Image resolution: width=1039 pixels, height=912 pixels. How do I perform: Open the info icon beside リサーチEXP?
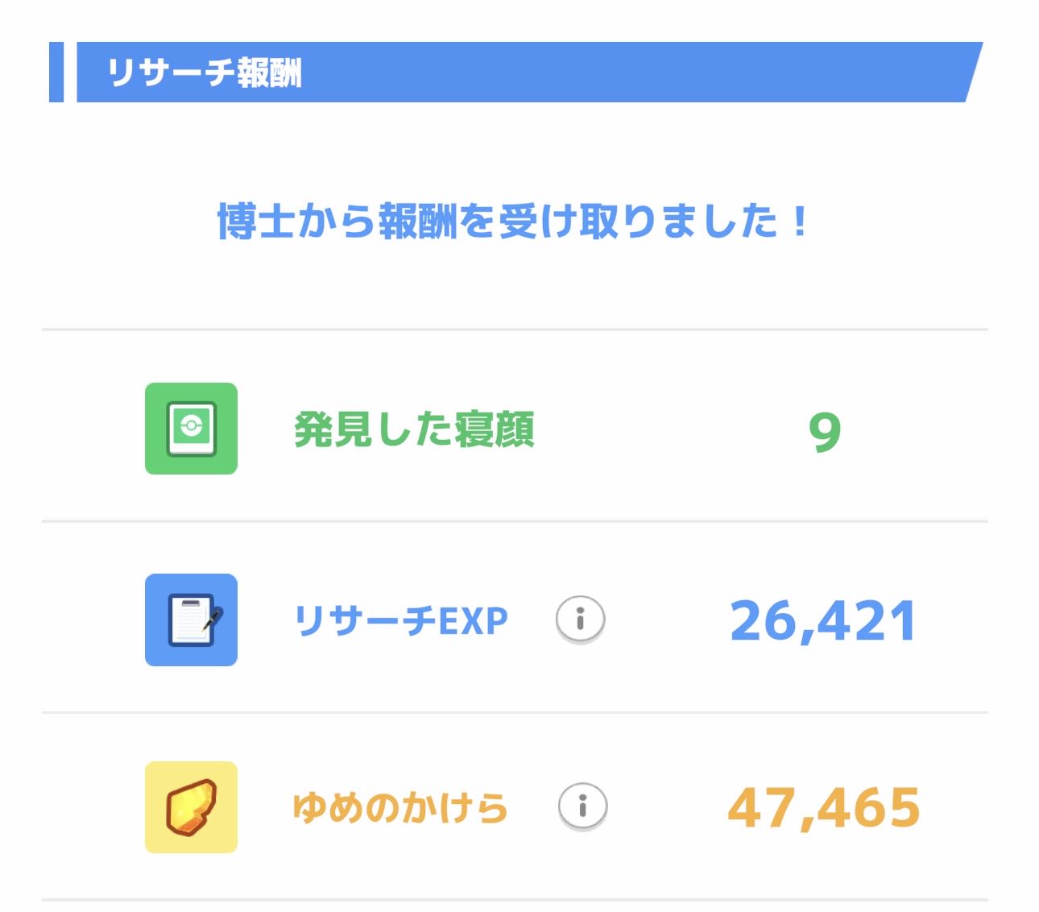[x=580, y=619]
